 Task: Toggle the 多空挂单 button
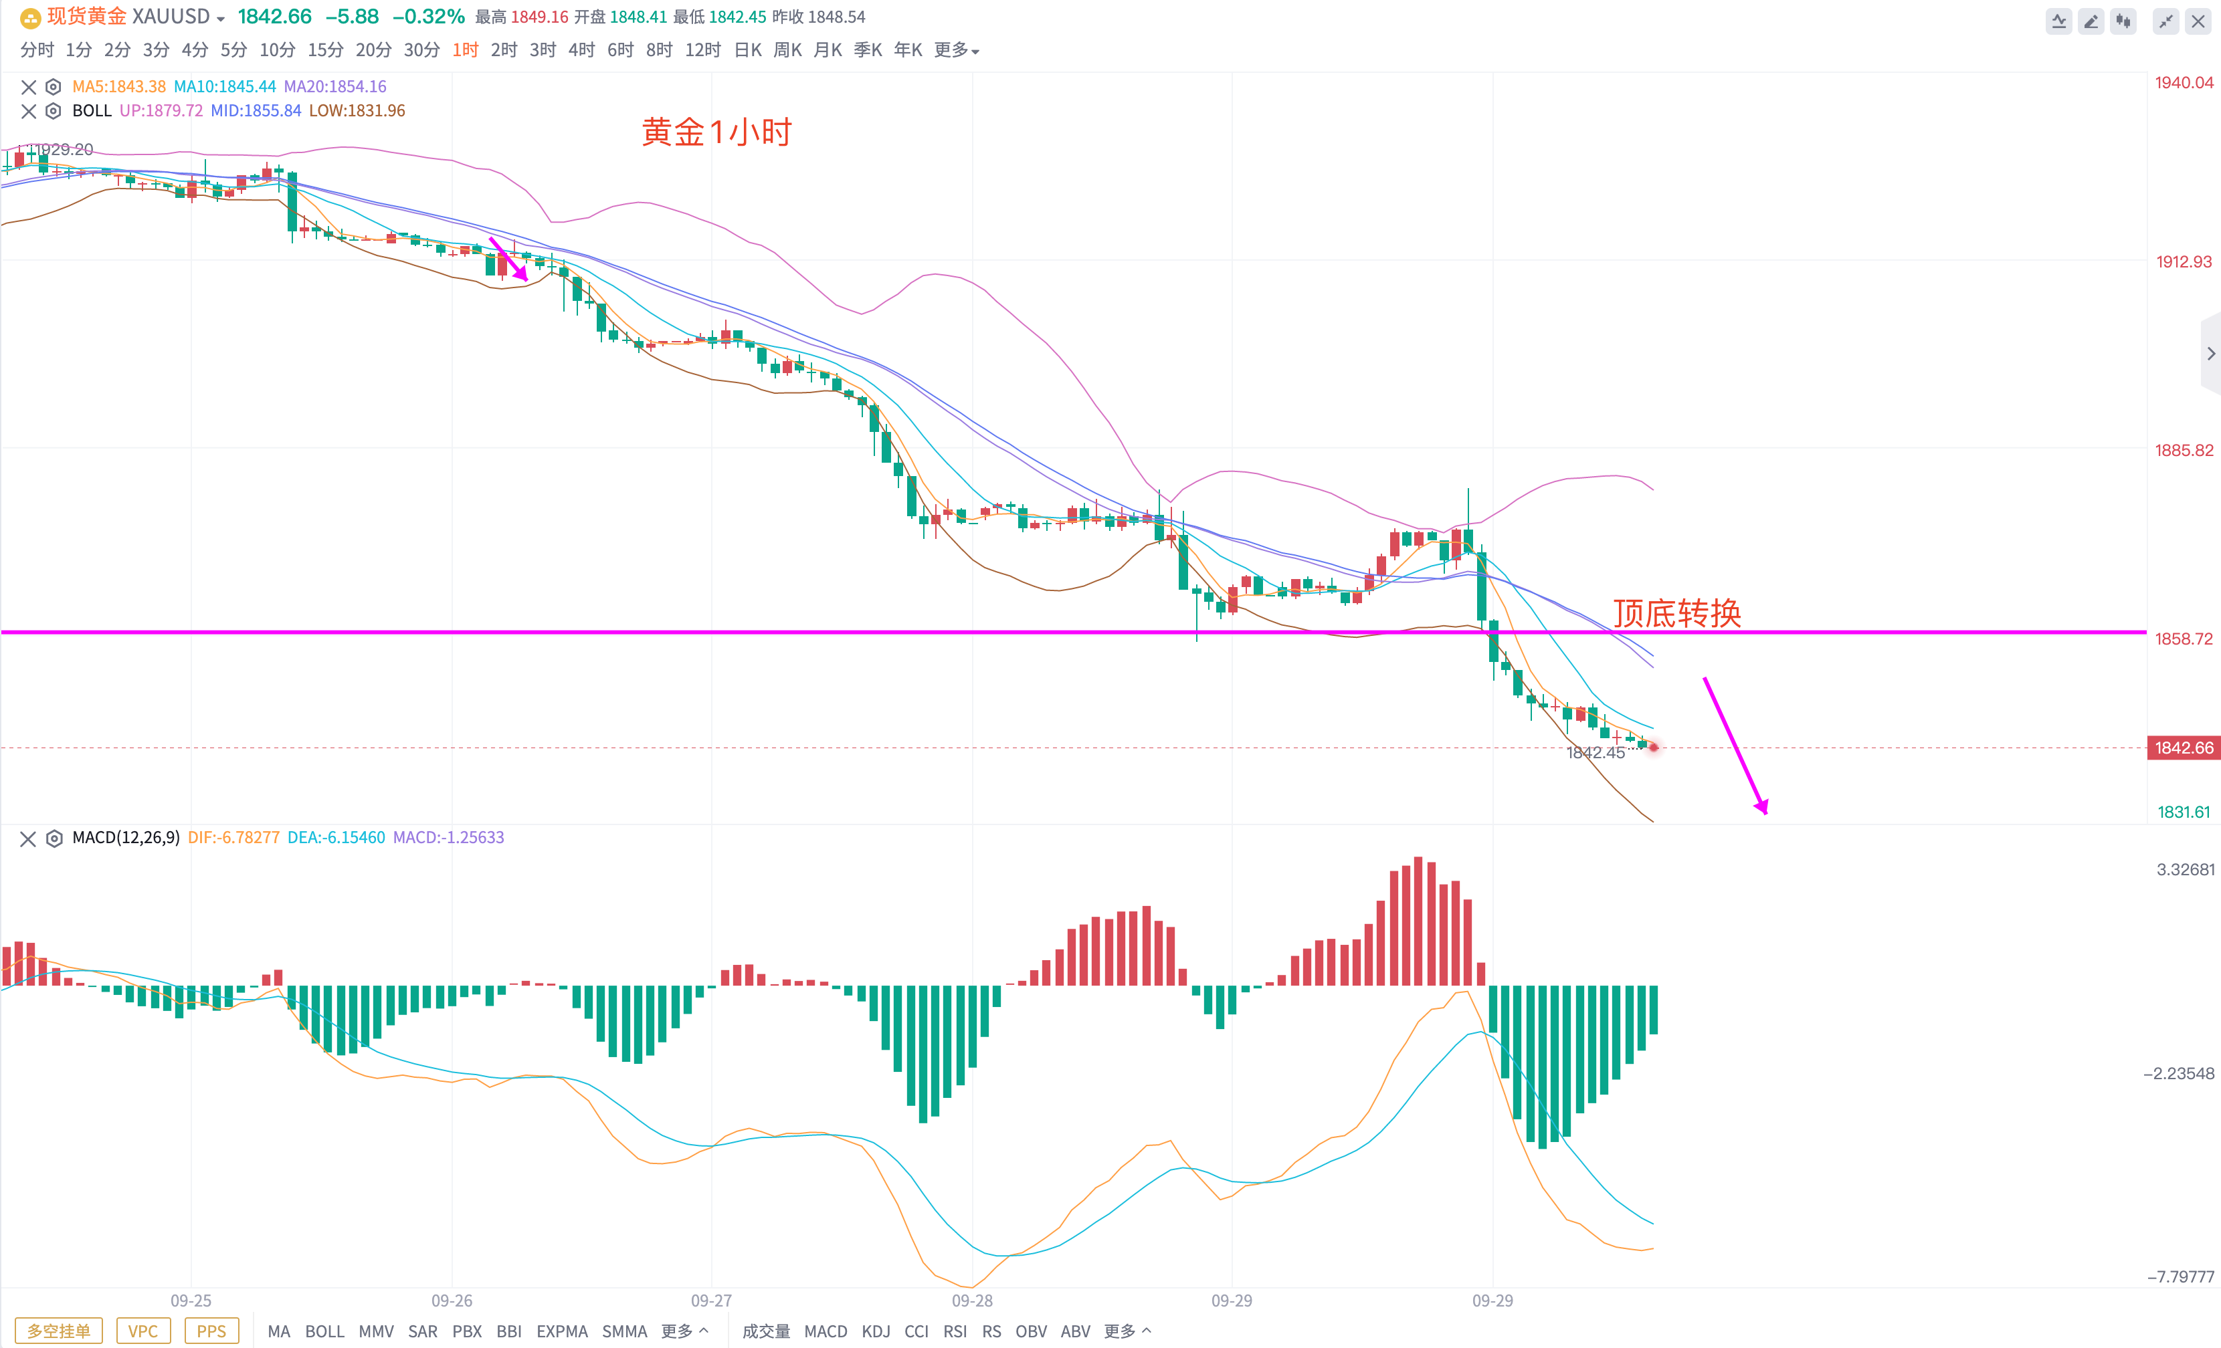[x=59, y=1331]
